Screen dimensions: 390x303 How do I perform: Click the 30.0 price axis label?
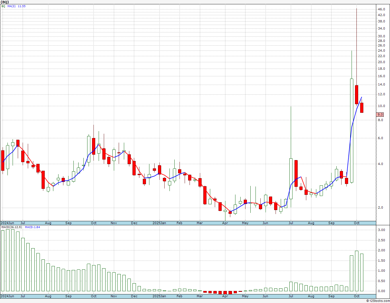381,36
